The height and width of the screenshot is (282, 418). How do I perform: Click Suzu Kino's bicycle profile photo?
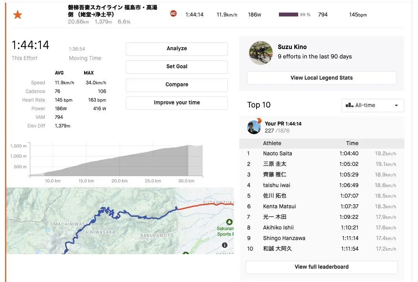(260, 53)
